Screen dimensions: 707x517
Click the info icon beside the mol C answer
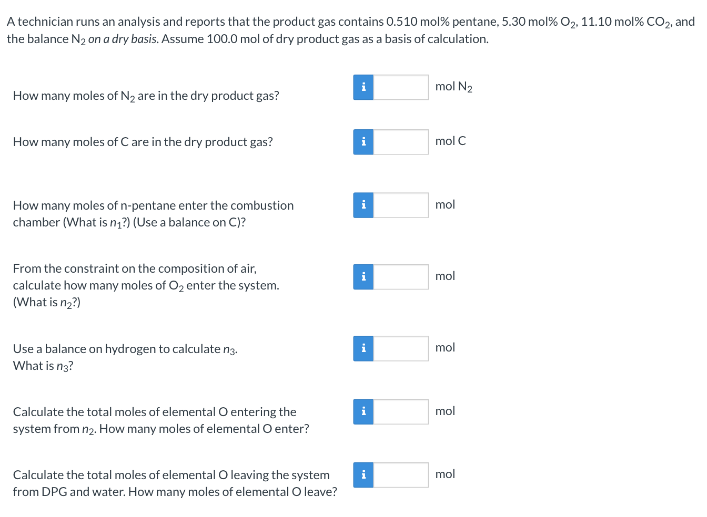click(x=362, y=141)
